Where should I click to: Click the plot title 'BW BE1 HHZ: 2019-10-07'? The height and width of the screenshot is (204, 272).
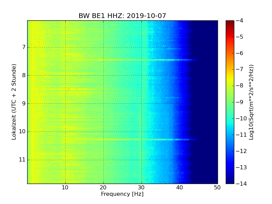pos(122,16)
